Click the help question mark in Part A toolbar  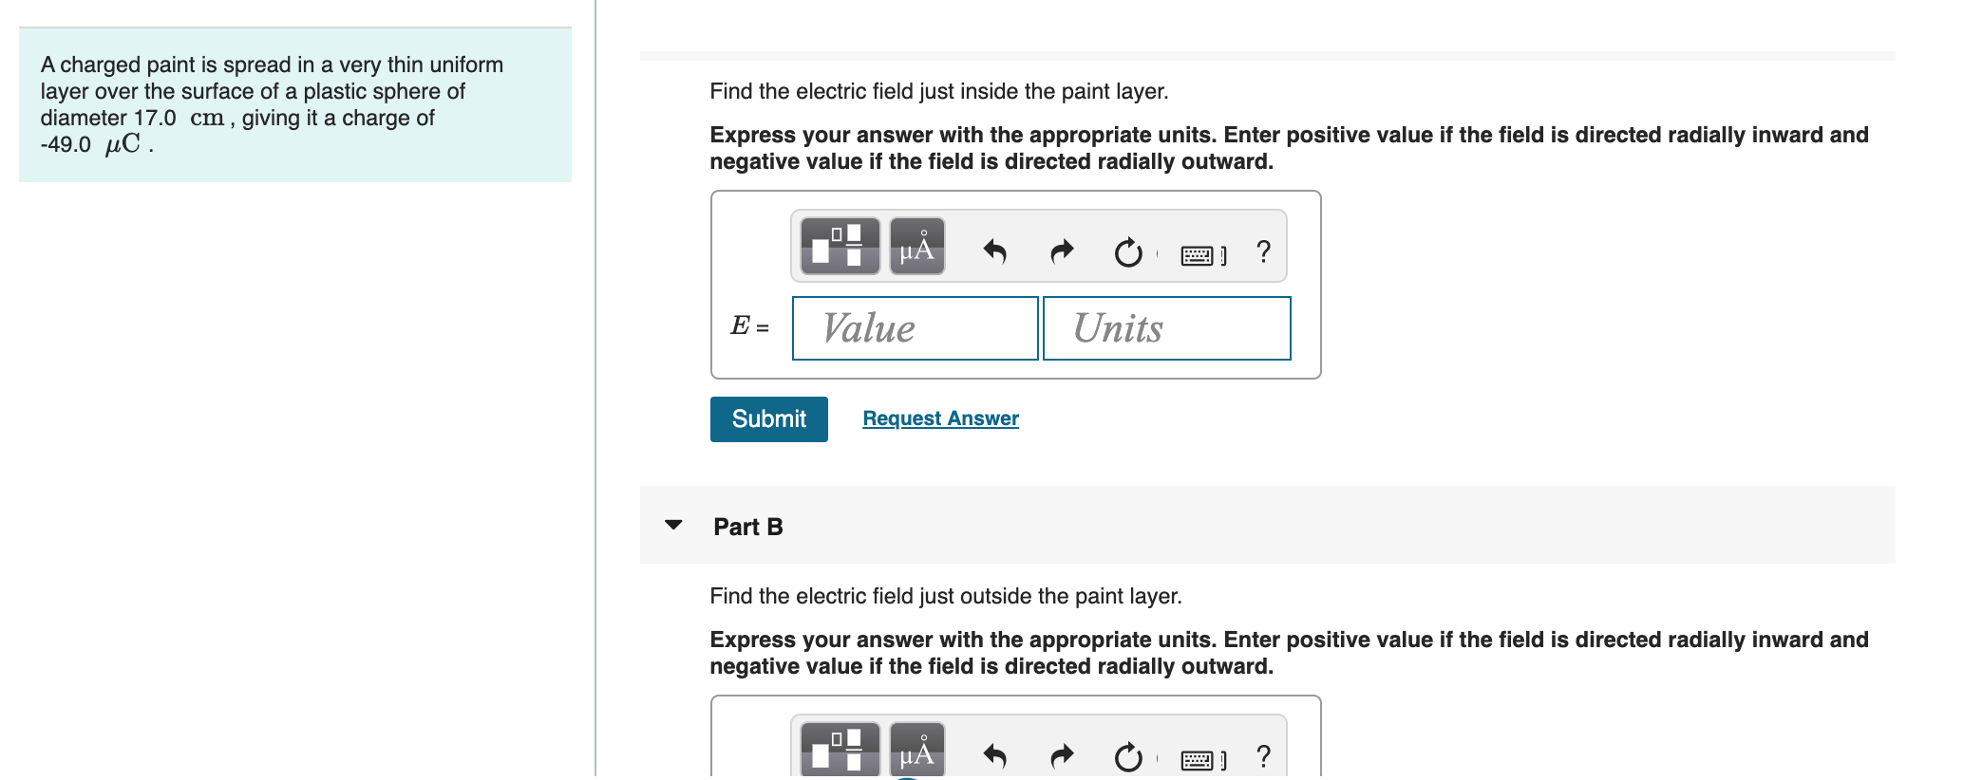click(x=1261, y=249)
